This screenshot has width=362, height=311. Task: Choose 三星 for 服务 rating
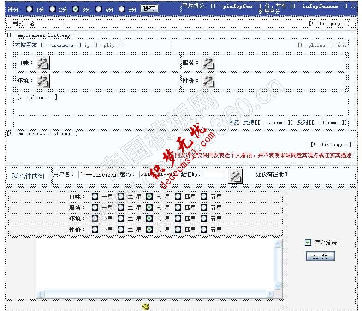coord(149,207)
